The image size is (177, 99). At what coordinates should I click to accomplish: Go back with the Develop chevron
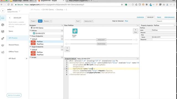coord(10,18)
